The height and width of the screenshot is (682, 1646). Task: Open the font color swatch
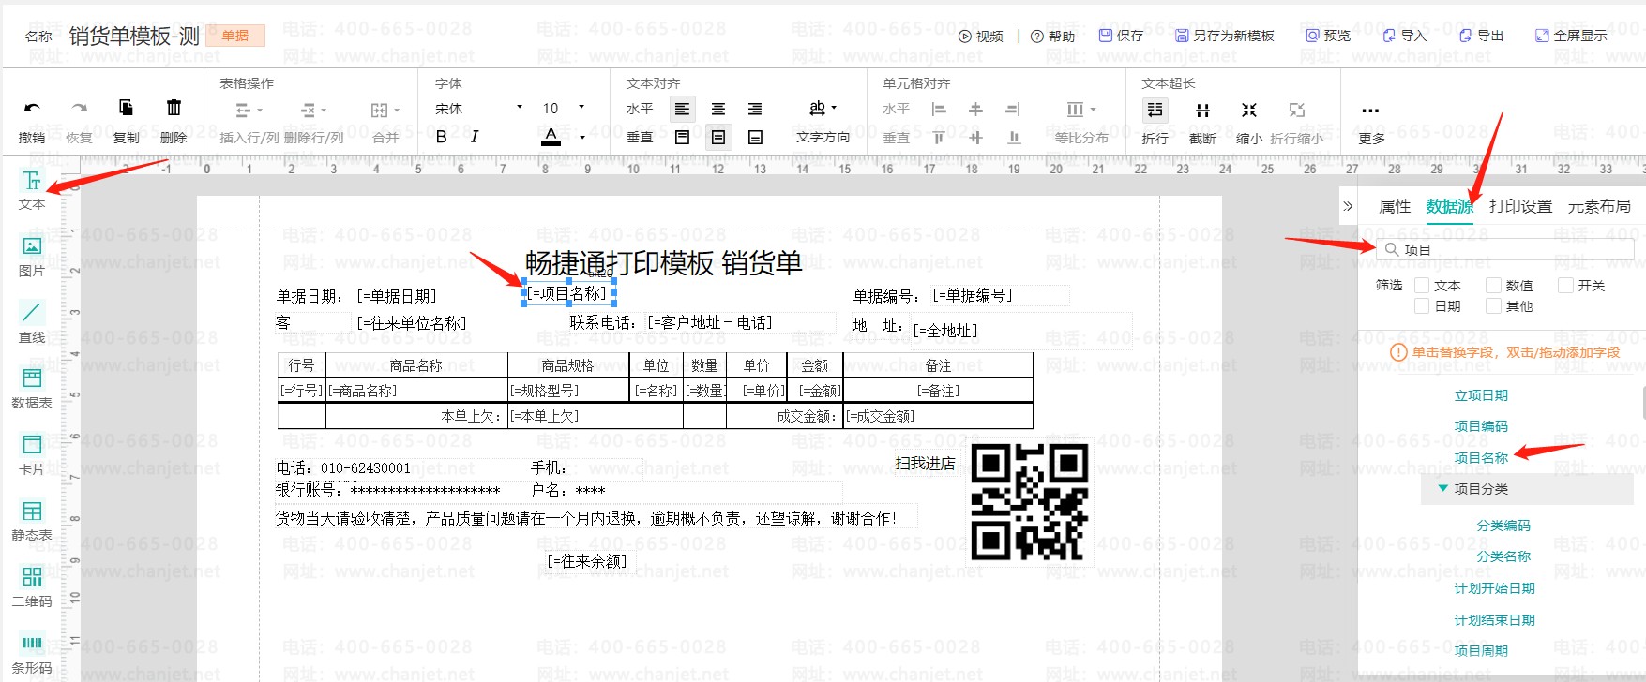point(551,137)
